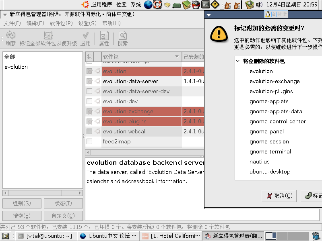322x241 pixels.
Task: Click 标记全部软件包以便升级 toolbar icon
Action: click(48, 39)
